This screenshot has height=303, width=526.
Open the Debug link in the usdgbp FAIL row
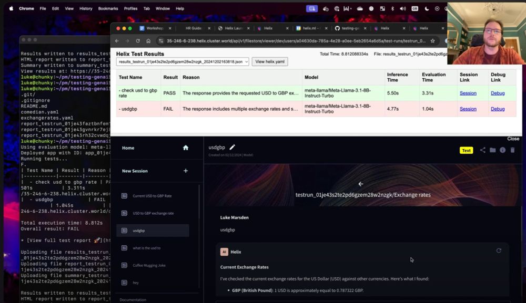click(x=498, y=109)
